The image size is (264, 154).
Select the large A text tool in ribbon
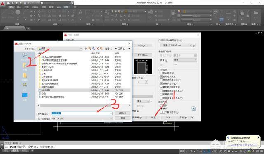[x=80, y=13]
